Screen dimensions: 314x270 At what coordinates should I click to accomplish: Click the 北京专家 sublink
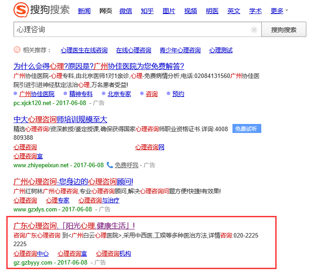[x=119, y=94]
